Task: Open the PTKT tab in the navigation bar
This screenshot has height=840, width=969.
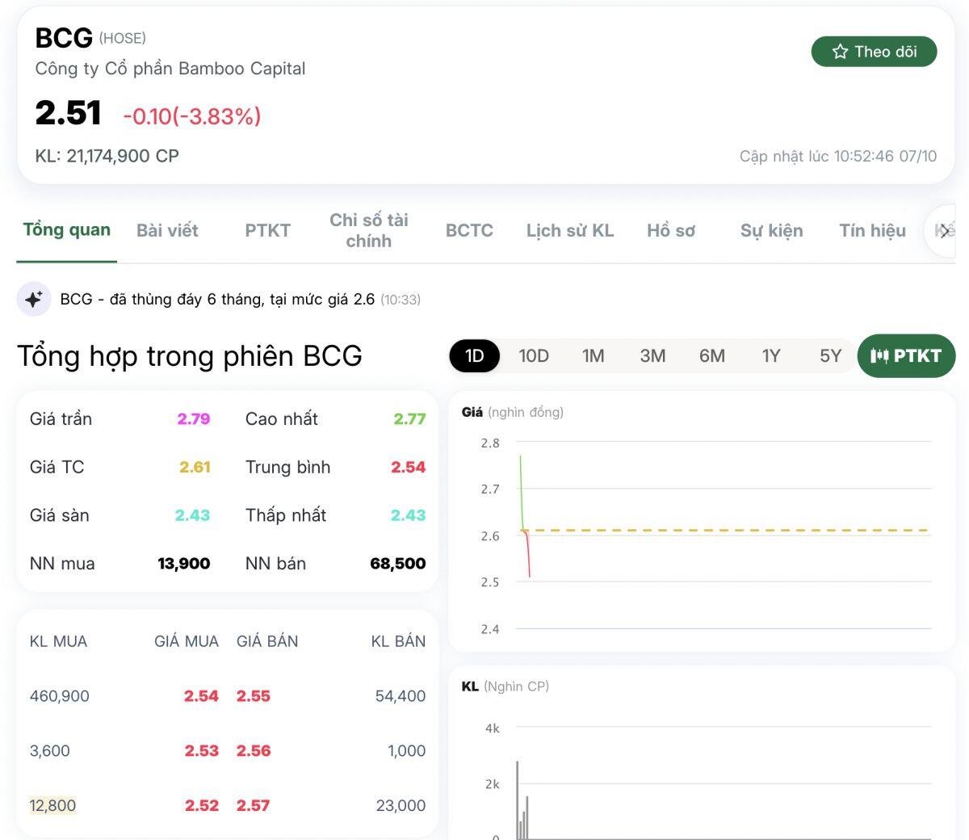Action: point(267,230)
